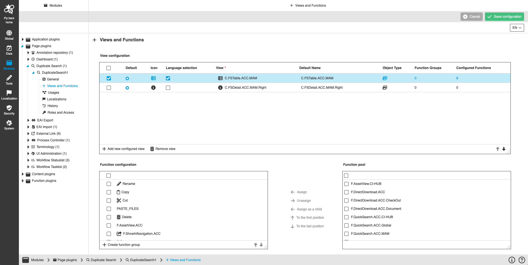Uncheck Language selection for C.FSTable.ACC.MAM
Image resolution: width=528 pixels, height=265 pixels.
pyautogui.click(x=168, y=78)
